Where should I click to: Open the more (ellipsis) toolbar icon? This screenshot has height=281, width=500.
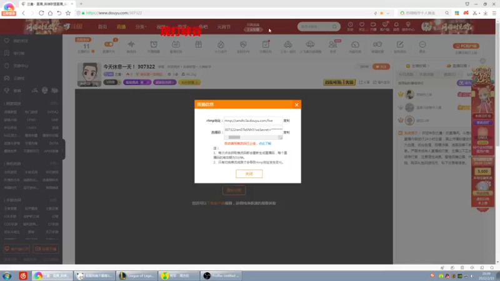(x=422, y=44)
